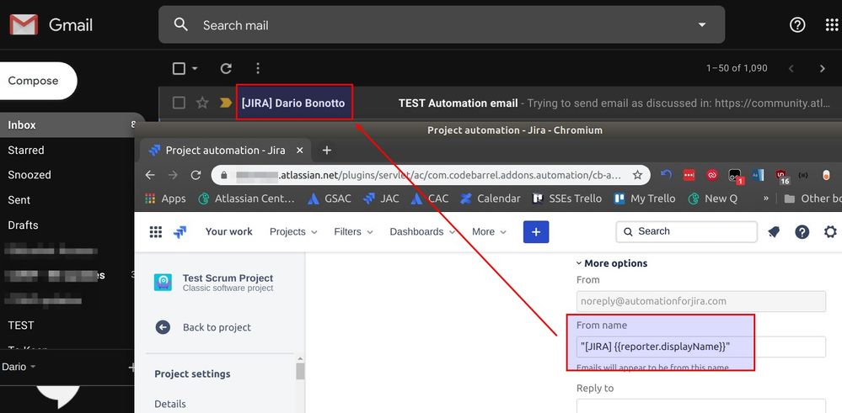This screenshot has width=842, height=413.
Task: Close the Project automation tab
Action: (x=300, y=151)
